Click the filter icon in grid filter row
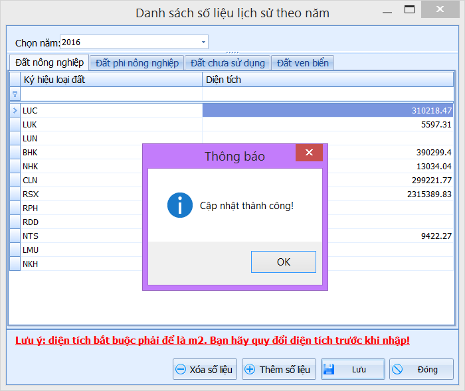The image size is (465, 391). click(x=15, y=94)
